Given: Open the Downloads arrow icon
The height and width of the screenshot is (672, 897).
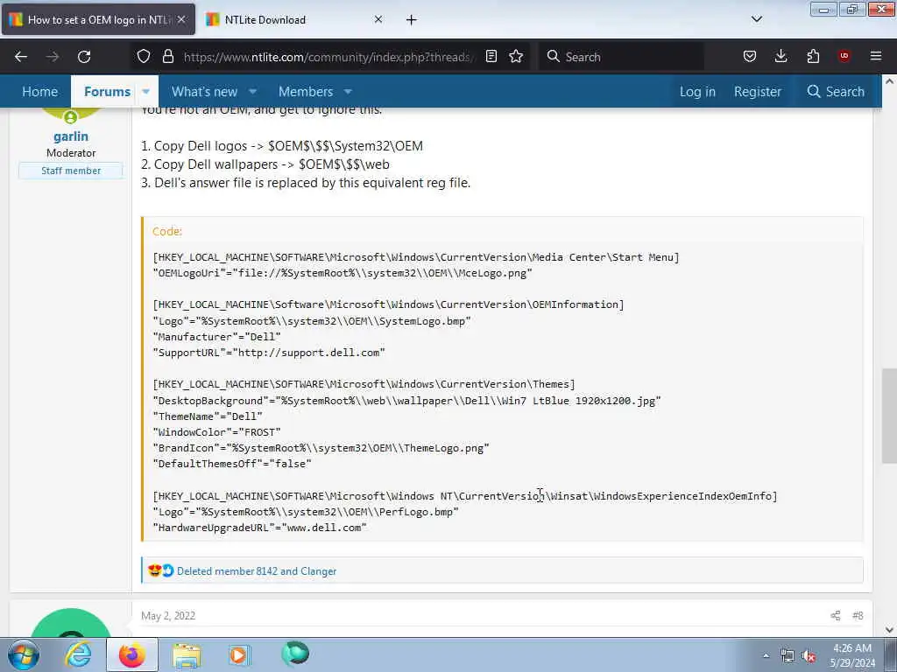Looking at the screenshot, I should pyautogui.click(x=780, y=56).
